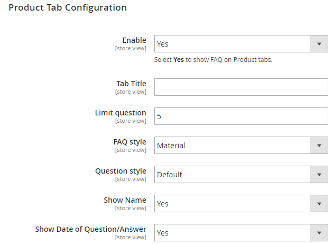This screenshot has height=244, width=333.
Task: Click the FAQ style dropdown arrow
Action: coord(319,146)
